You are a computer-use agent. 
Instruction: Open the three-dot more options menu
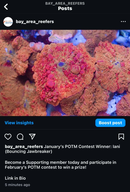(x=123, y=22)
